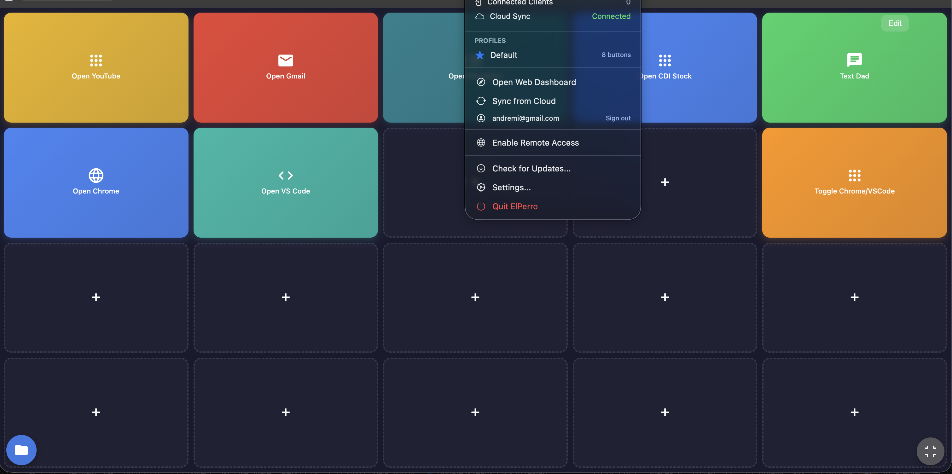The height and width of the screenshot is (474, 952).
Task: Open Web Dashboard menu entry
Action: pyautogui.click(x=534, y=82)
